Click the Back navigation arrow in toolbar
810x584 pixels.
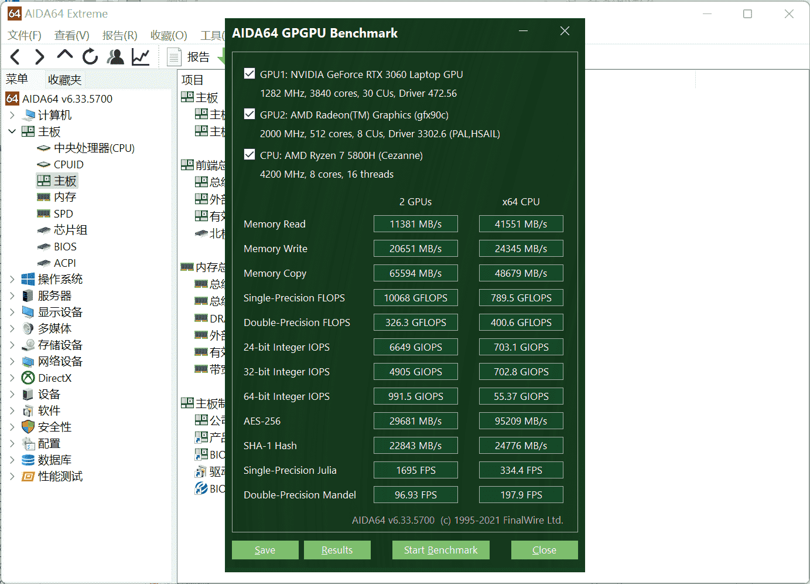(16, 57)
